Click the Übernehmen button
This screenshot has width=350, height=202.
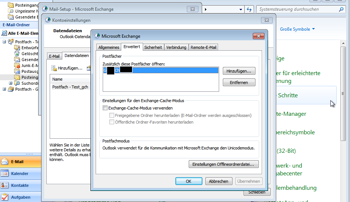pos(249,181)
